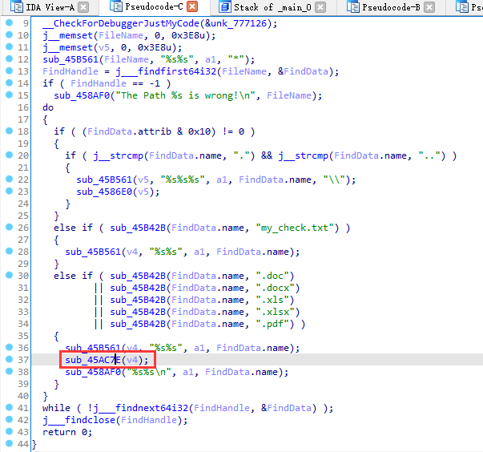Screen dimensions: 483x452
Task: Click sub_45B42B call with "my_check.txt"
Action: (138, 228)
